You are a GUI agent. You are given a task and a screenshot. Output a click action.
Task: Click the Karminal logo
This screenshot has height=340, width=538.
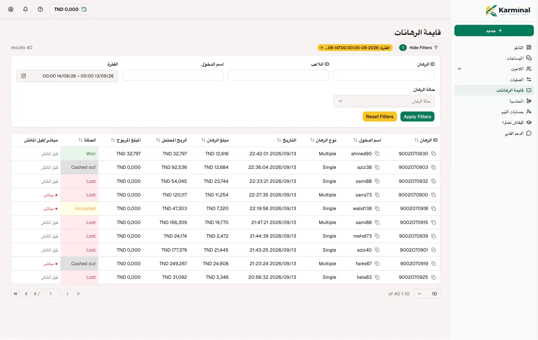pyautogui.click(x=508, y=11)
